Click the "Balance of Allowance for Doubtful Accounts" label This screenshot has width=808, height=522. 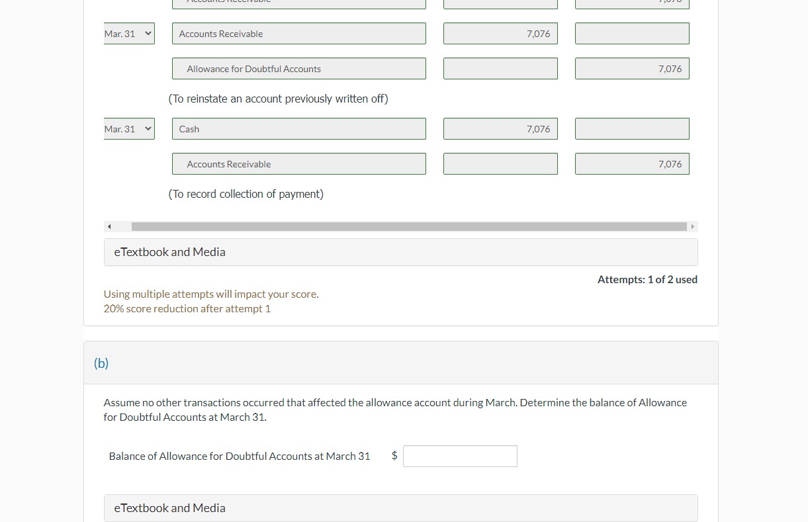(x=240, y=456)
